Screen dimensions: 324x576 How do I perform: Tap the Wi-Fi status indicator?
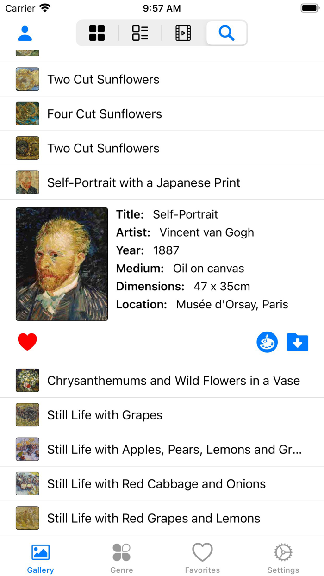coord(44,7)
